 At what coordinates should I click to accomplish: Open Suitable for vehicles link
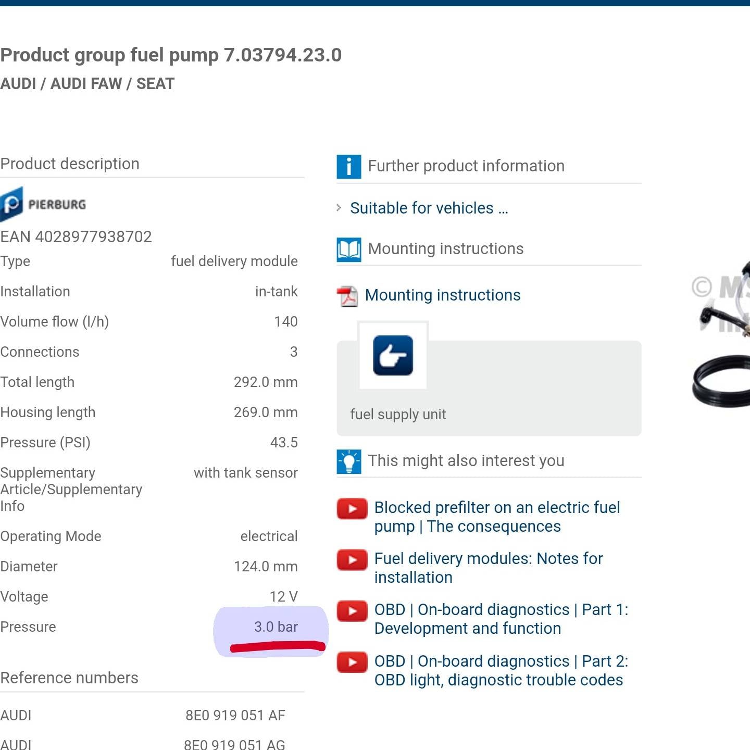click(429, 208)
